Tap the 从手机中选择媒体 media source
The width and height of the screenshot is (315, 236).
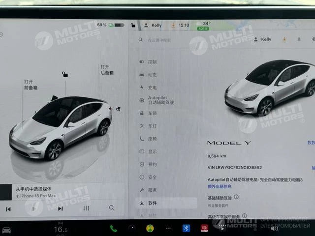pos(33,189)
